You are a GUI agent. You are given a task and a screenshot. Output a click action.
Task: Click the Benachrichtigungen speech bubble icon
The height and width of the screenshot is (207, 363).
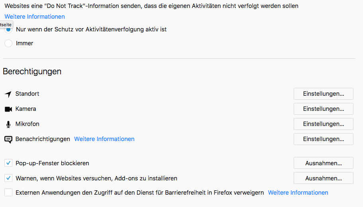coord(8,139)
